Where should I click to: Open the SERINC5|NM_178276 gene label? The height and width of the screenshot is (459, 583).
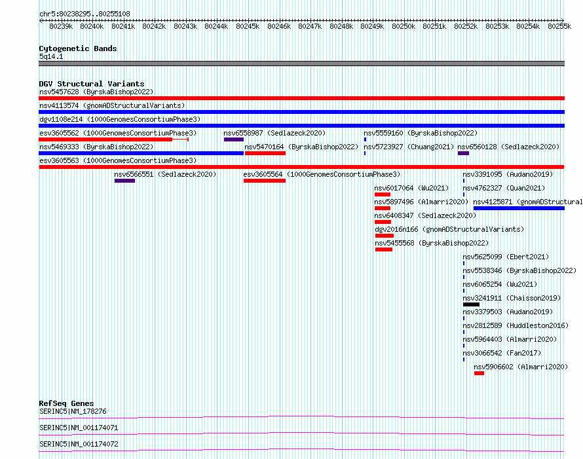pos(73,411)
